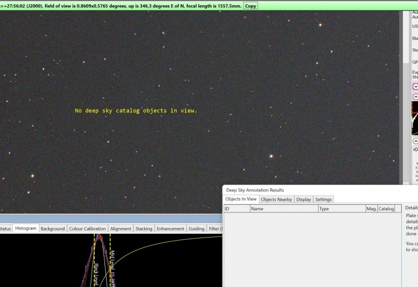Open the Guiding tab
This screenshot has width=418, height=287.
click(196, 229)
